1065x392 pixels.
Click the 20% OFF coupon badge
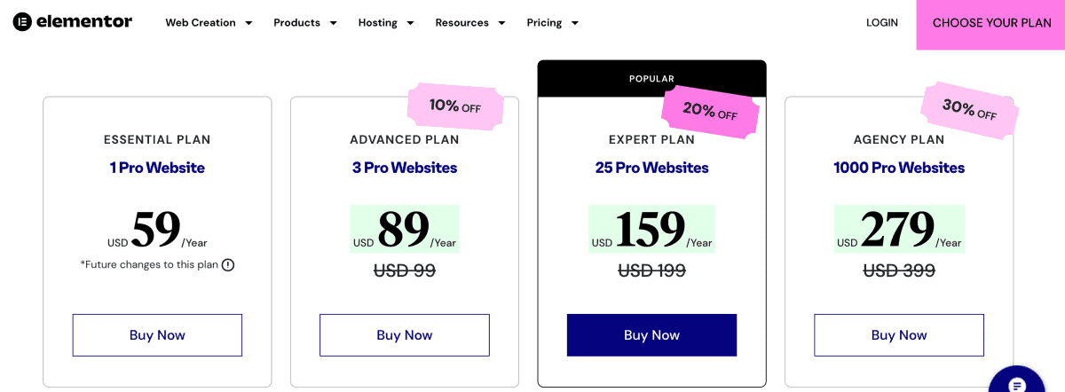710,110
